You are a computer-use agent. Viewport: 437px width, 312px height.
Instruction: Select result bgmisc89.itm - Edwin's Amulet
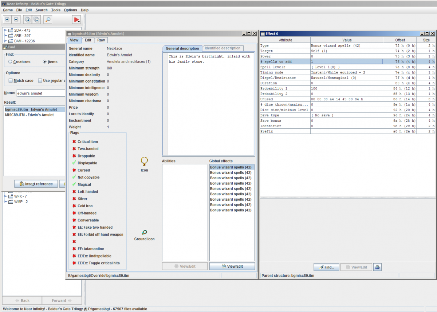click(35, 109)
